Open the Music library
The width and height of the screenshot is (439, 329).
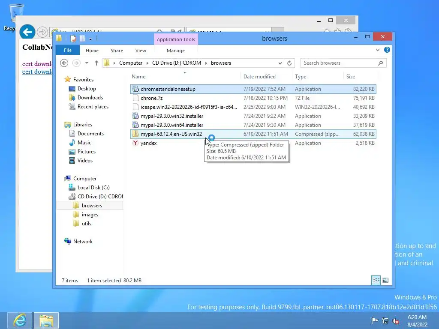(x=84, y=142)
